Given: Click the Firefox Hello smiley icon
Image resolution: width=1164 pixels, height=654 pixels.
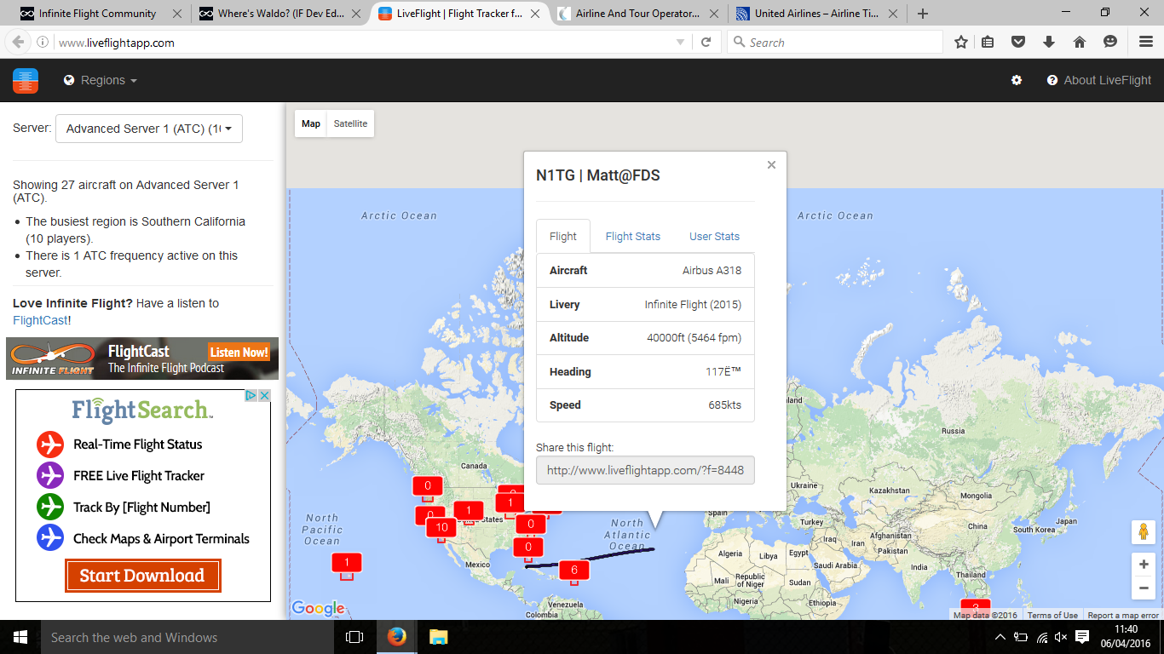Looking at the screenshot, I should pos(1110,43).
